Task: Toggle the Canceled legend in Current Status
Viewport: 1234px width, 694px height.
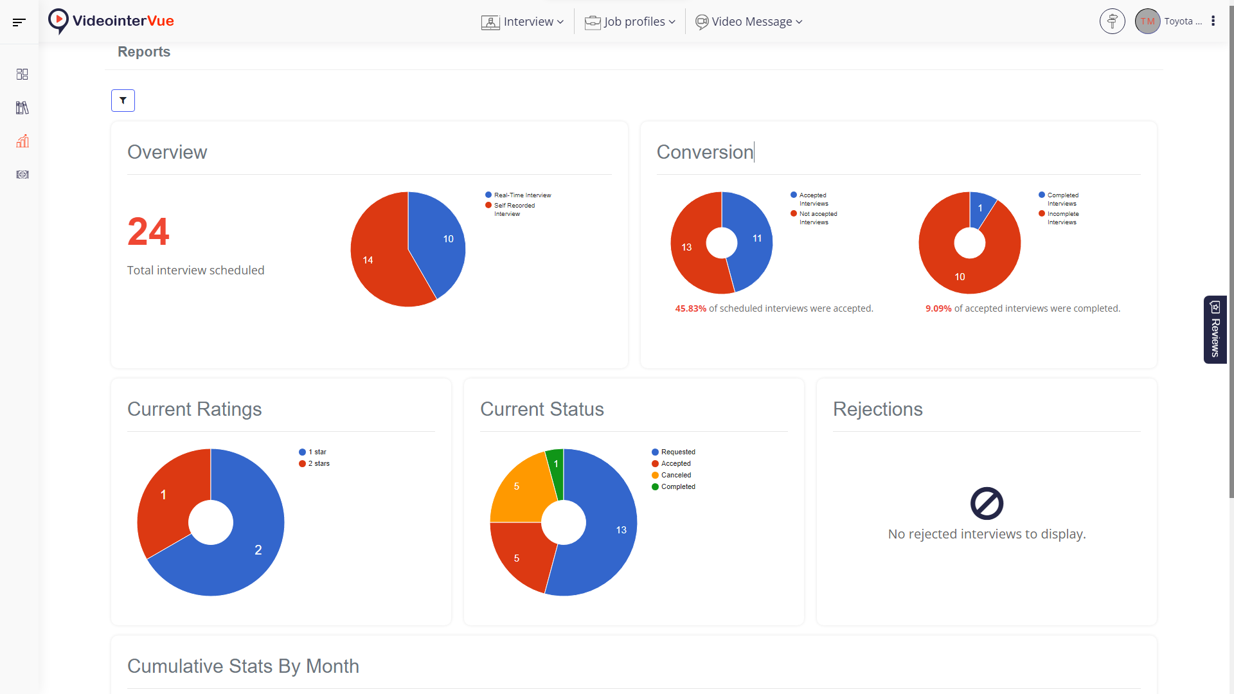Action: (x=671, y=476)
